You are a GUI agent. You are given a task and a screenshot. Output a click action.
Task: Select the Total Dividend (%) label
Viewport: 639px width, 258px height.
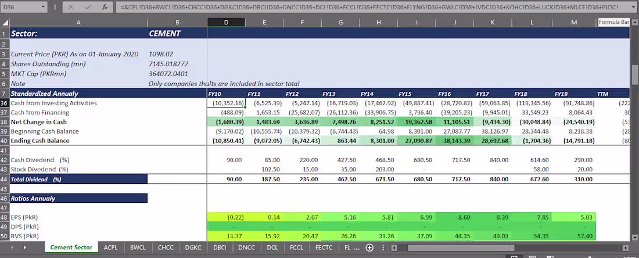pos(78,180)
